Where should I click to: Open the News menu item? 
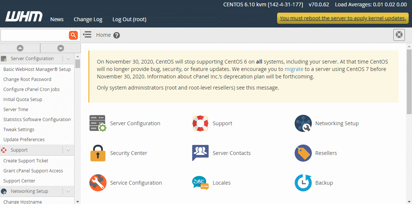click(x=57, y=19)
